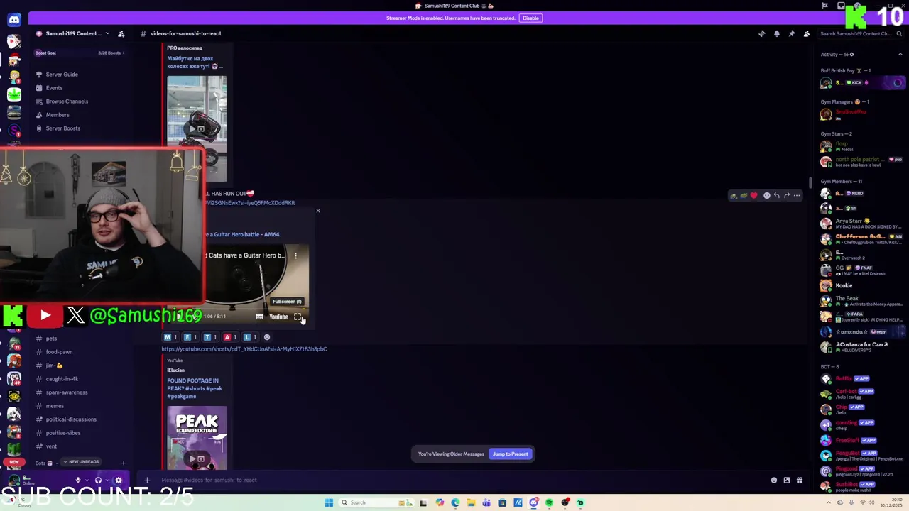Viewport: 909px width, 511px height.
Task: Enter full screen on the YouTube embed
Action: point(298,317)
